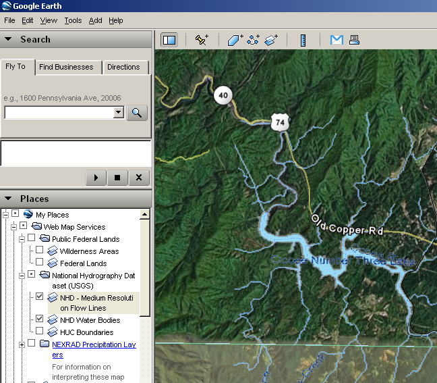Click the Print icon in toolbar
437x383 pixels.
pos(354,41)
